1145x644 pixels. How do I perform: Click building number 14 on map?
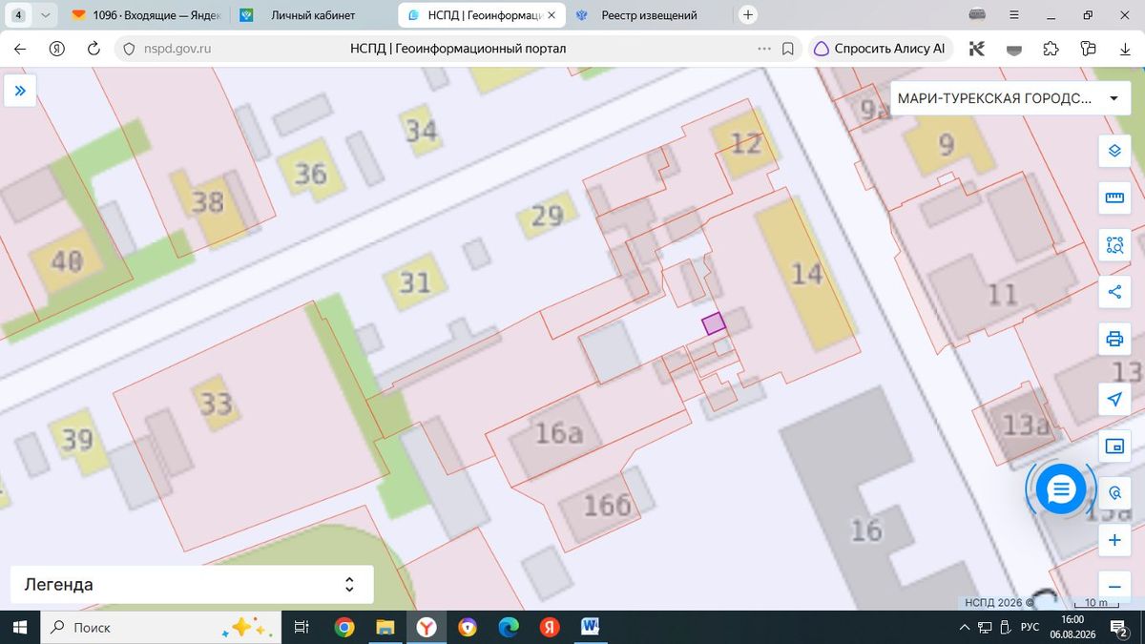[806, 275]
